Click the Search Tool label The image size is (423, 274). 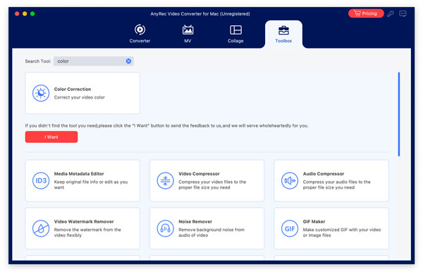[x=38, y=61]
